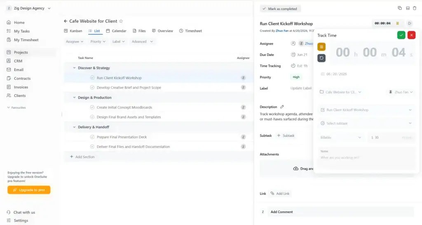Switch to the Kanban tab
Viewport: 422px width, 225px height.
(73, 31)
